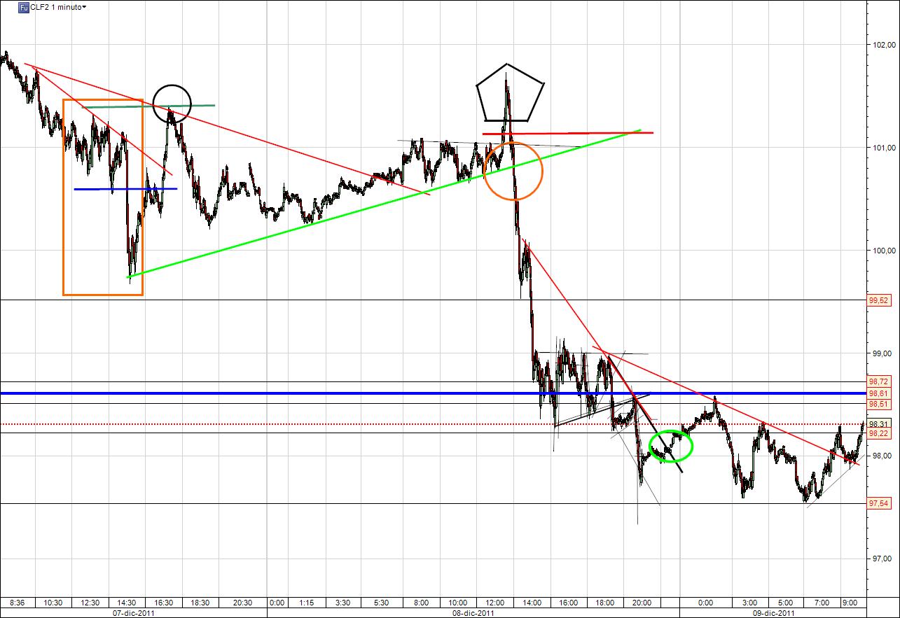This screenshot has height=618, width=900.
Task: Click the 20:30 time axis label
Action: point(242,602)
